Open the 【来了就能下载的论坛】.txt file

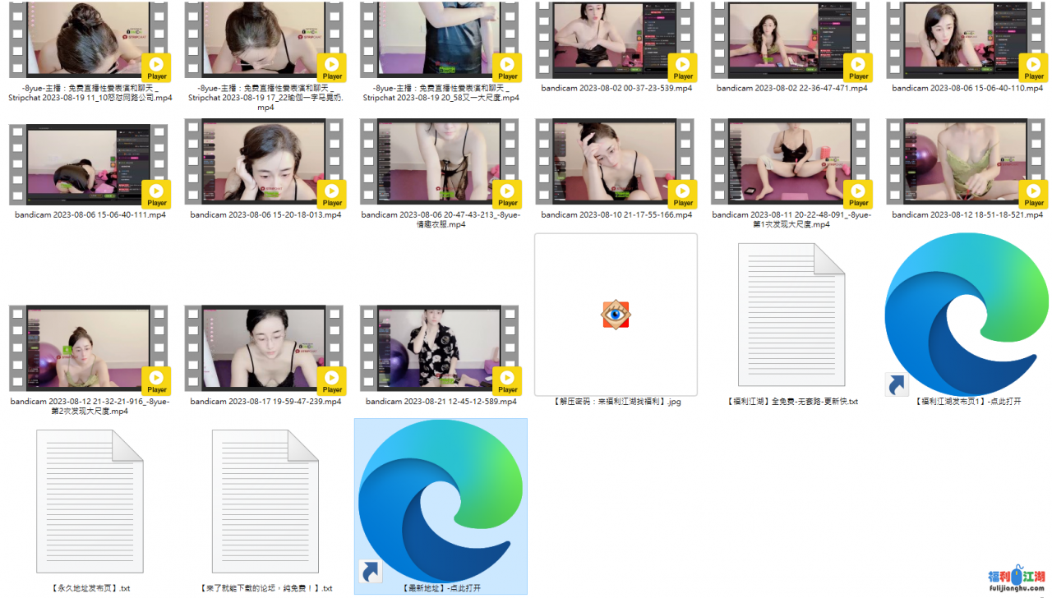265,501
